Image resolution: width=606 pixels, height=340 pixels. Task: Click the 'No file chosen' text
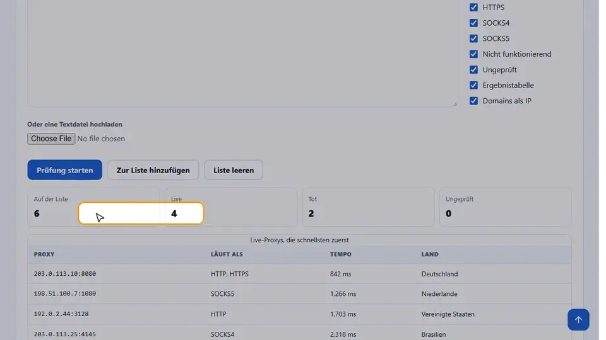(x=101, y=139)
